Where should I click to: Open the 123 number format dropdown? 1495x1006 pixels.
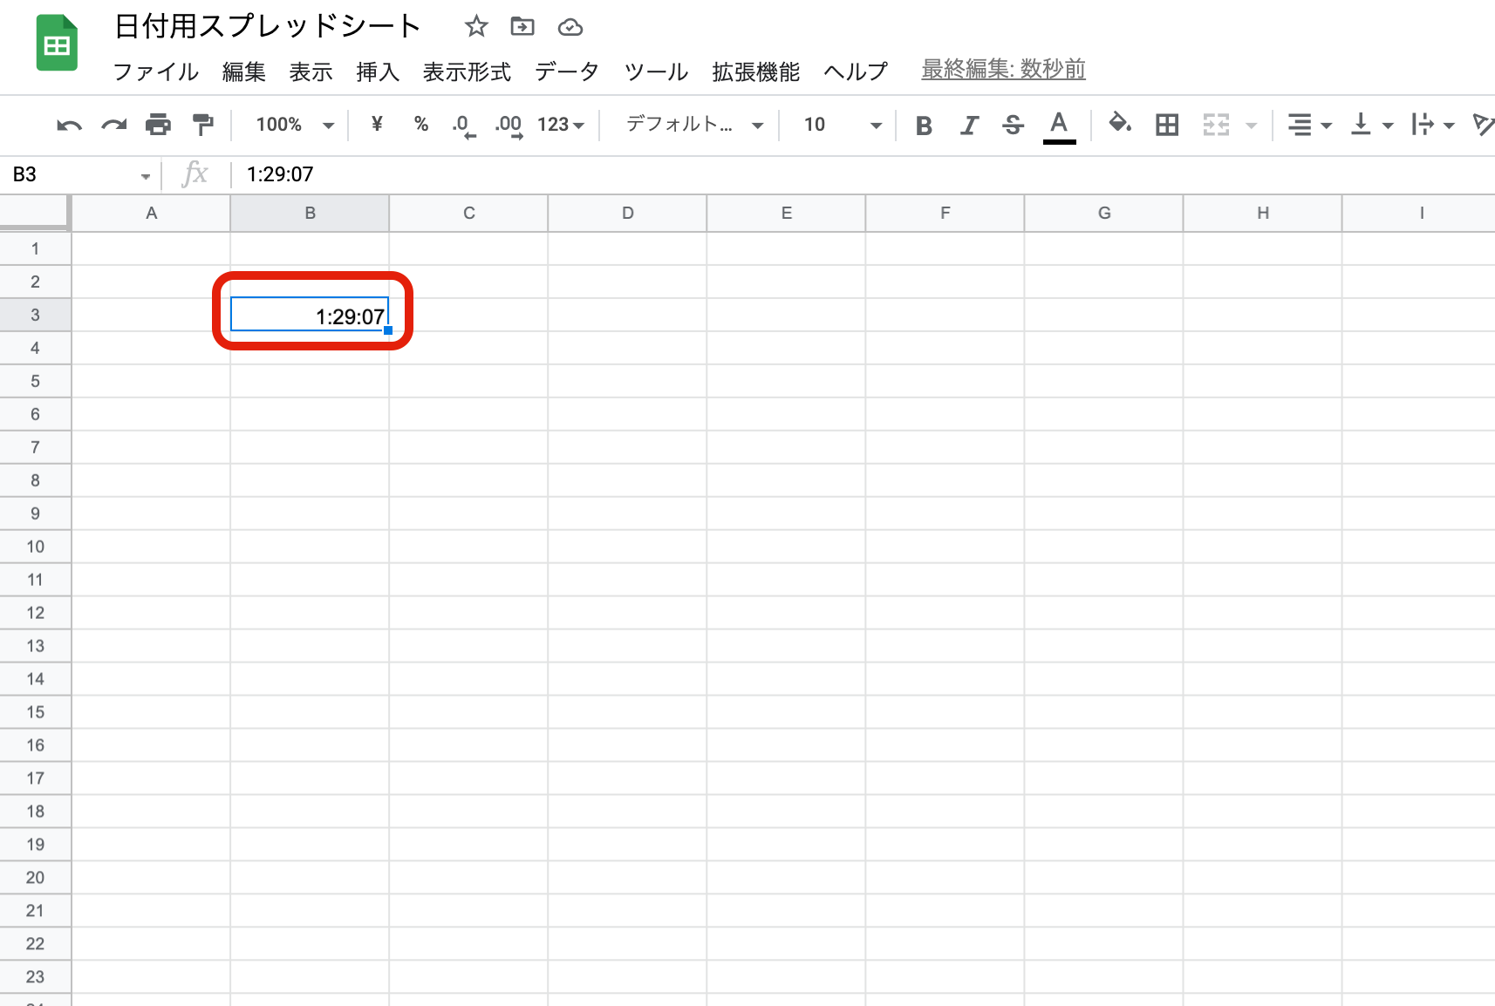561,125
